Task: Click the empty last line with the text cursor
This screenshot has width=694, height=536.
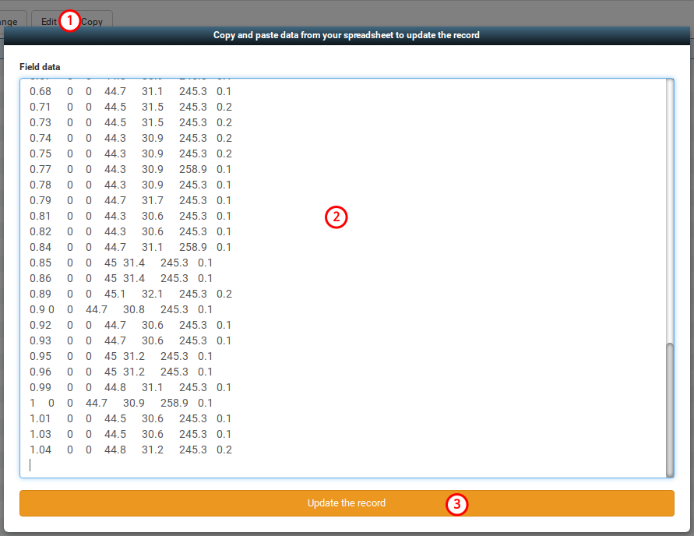Action: (31, 464)
